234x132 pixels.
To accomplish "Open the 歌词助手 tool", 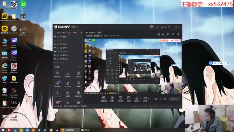I will pyautogui.click(x=78, y=94).
